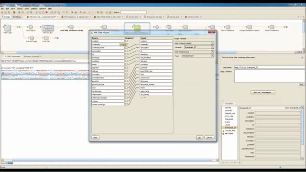This screenshot has height=172, width=306.
Task: Select the Web Login step in workflow
Action: coord(8,28)
